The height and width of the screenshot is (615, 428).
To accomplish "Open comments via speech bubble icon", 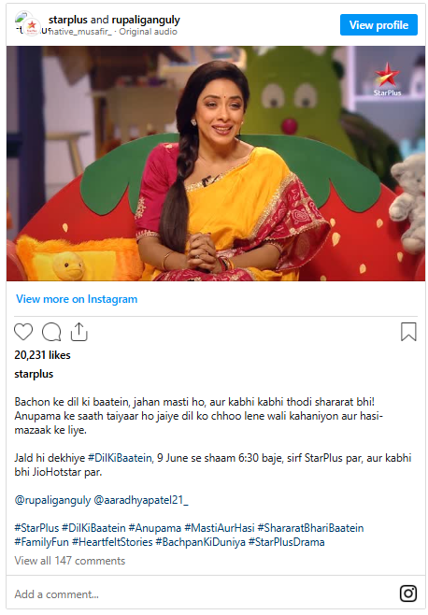I will tap(51, 332).
